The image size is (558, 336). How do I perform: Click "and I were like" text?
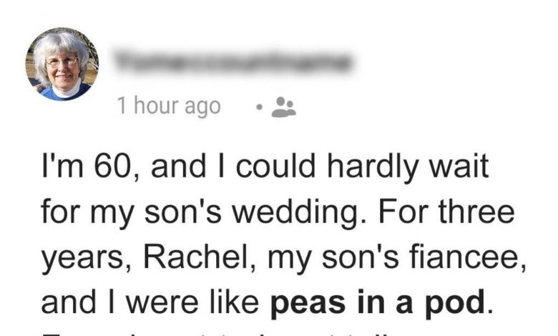point(151,303)
